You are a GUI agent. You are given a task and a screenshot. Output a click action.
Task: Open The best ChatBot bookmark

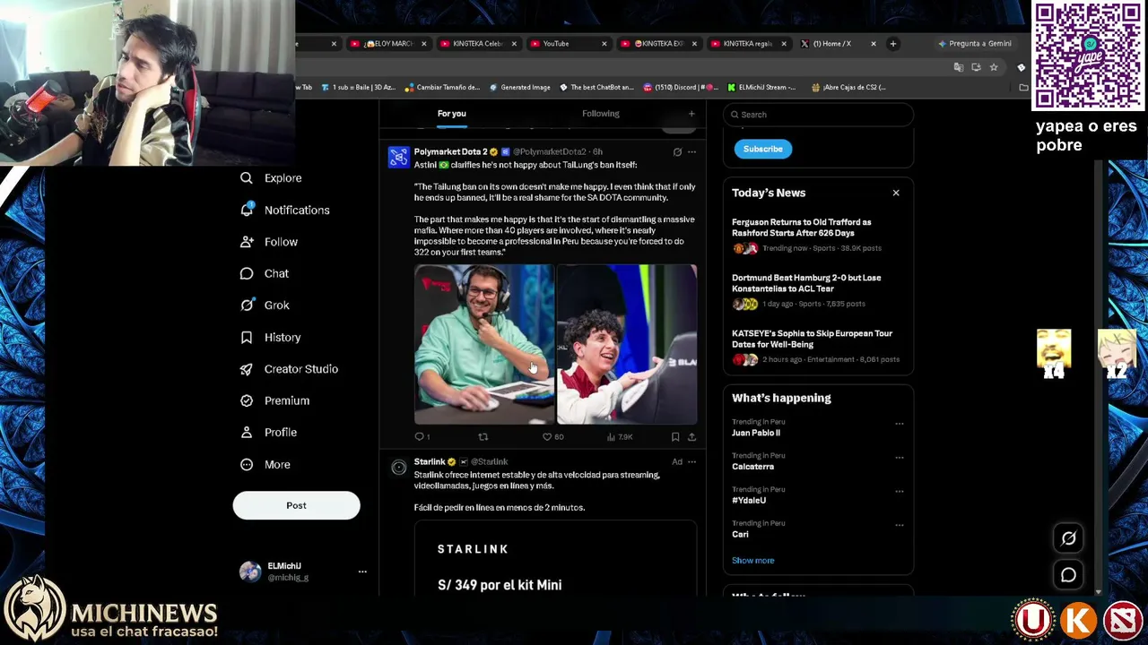(x=596, y=87)
